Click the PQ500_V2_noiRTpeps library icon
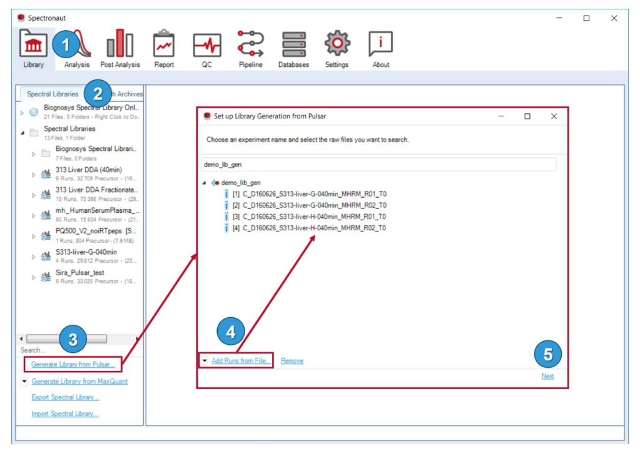Image resolution: width=640 pixels, height=453 pixels. (46, 236)
